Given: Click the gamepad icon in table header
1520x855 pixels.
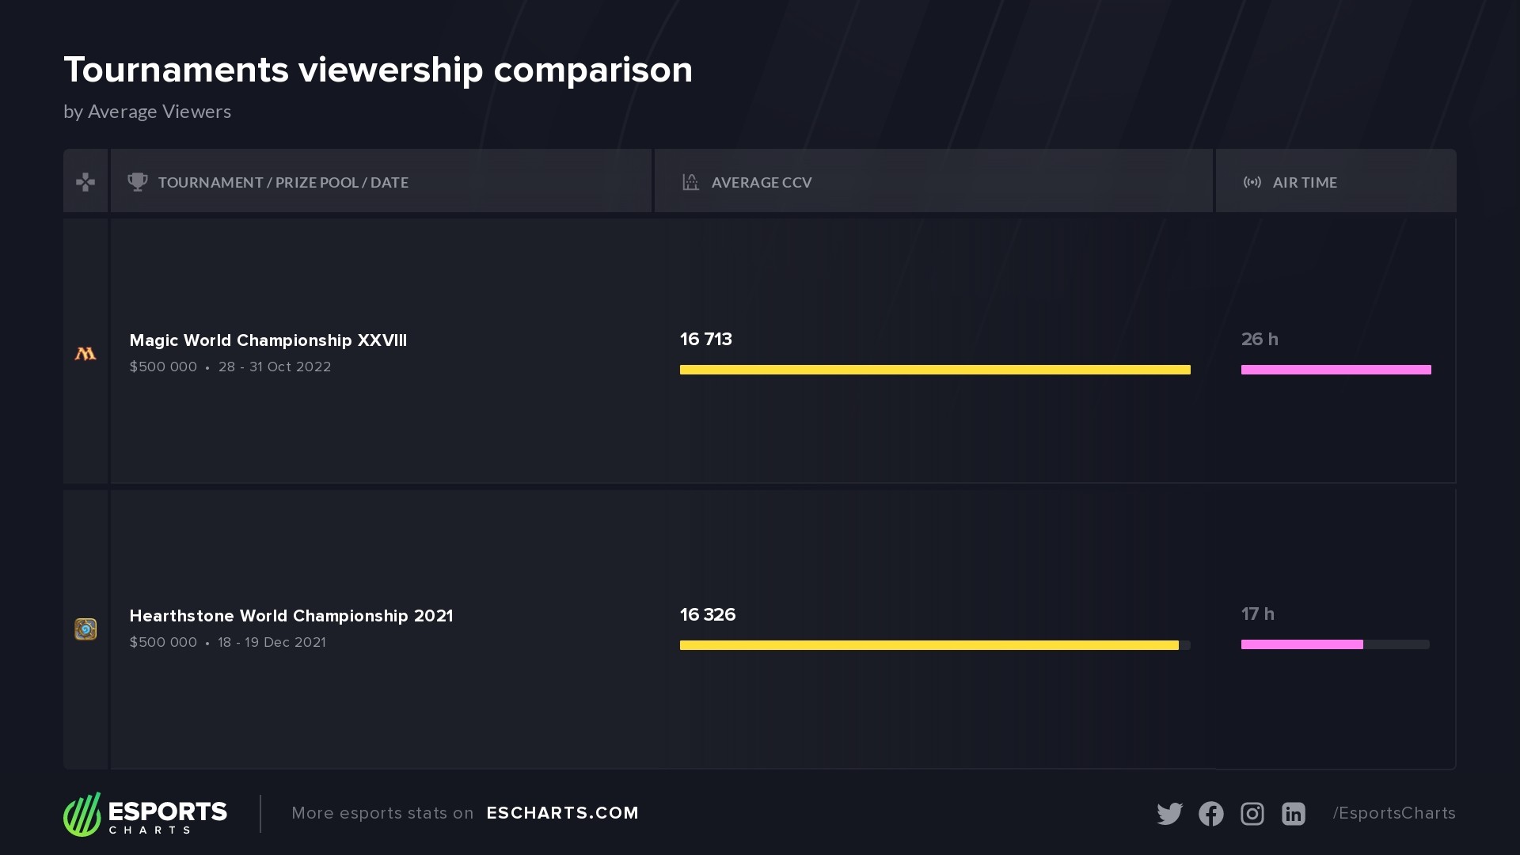Looking at the screenshot, I should coord(85,183).
